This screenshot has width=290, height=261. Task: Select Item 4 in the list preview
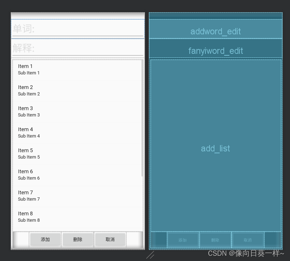[77, 132]
